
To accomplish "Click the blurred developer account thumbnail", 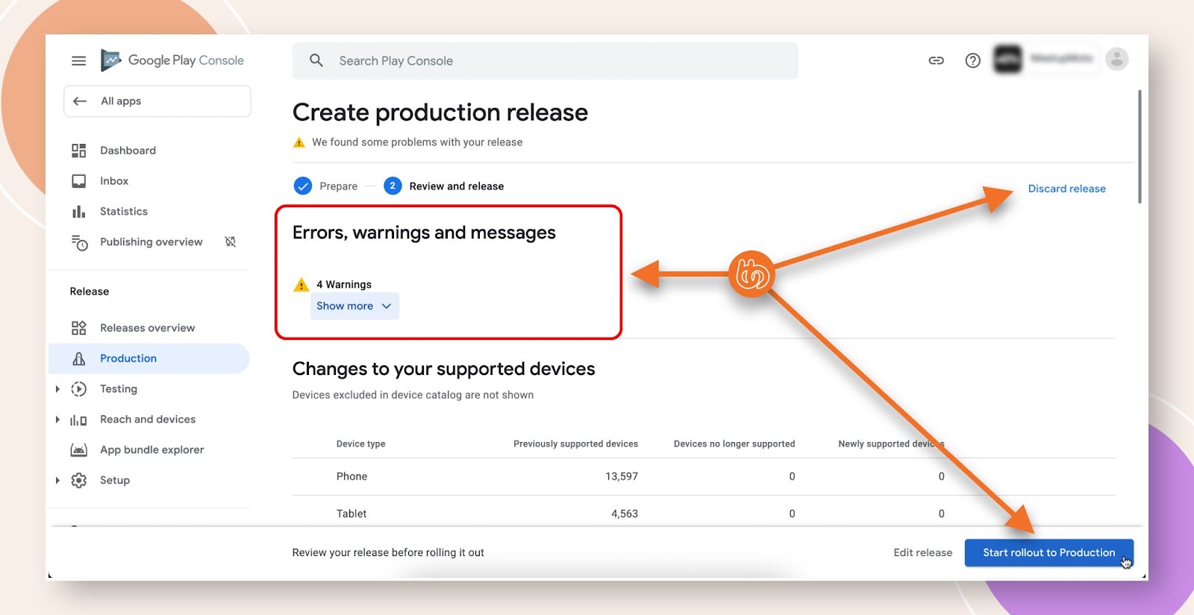I will [x=1007, y=59].
